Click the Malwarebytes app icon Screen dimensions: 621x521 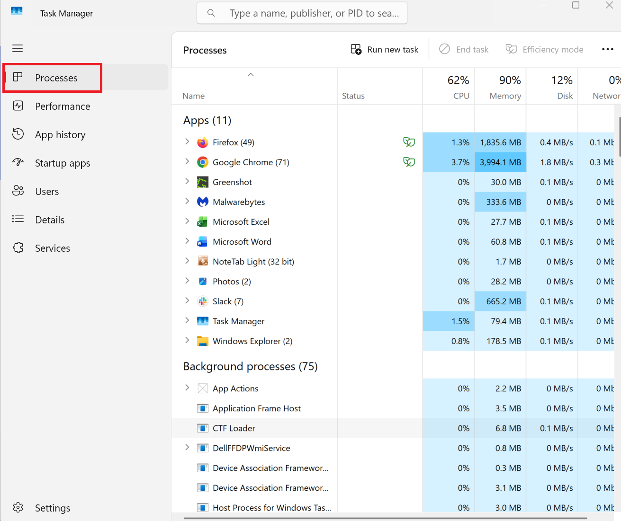tap(203, 202)
